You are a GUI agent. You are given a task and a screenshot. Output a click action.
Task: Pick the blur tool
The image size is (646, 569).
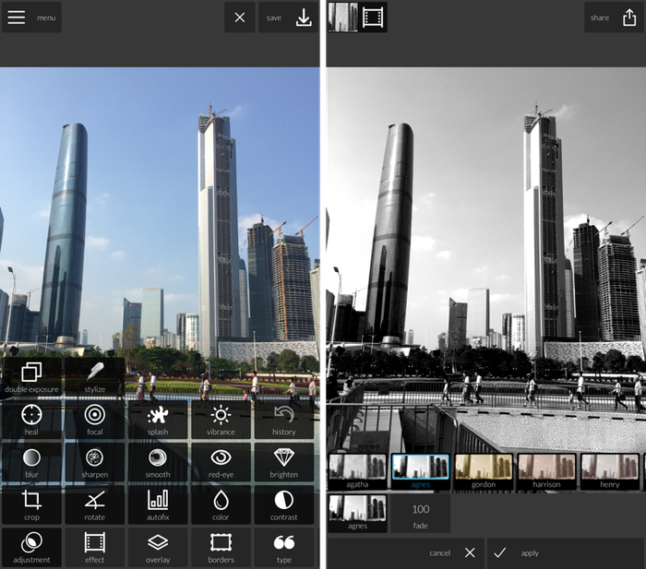31,462
